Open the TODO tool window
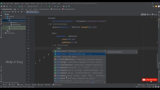 (x=28, y=85)
